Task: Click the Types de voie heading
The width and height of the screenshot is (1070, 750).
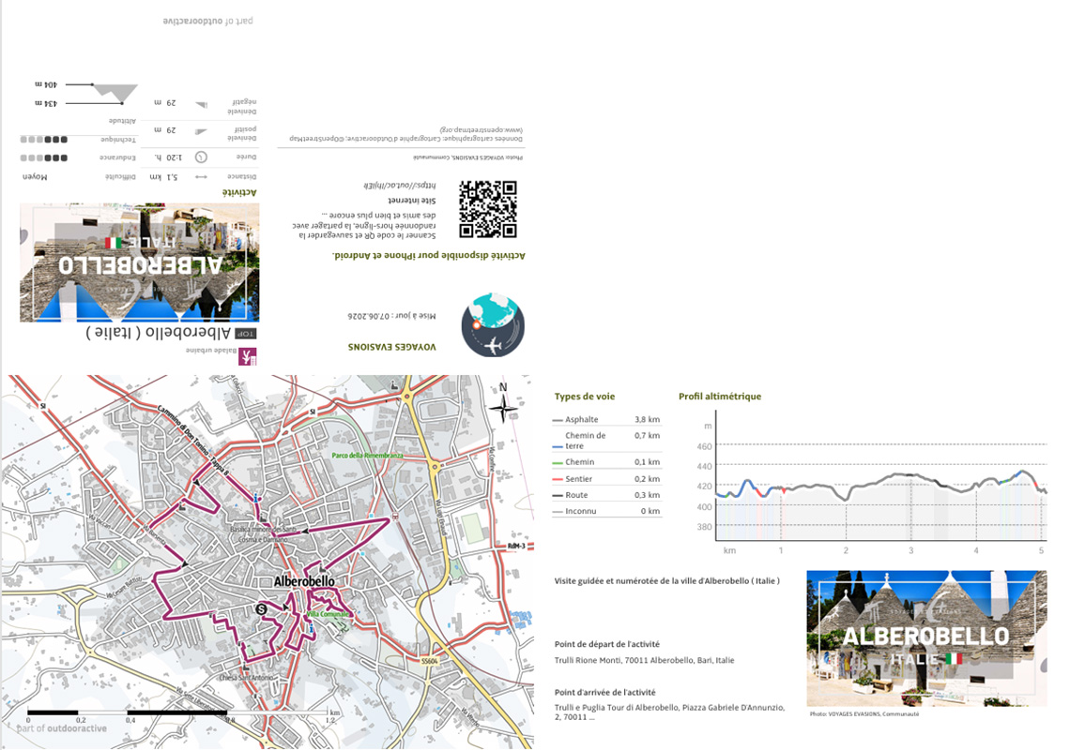Action: [584, 397]
